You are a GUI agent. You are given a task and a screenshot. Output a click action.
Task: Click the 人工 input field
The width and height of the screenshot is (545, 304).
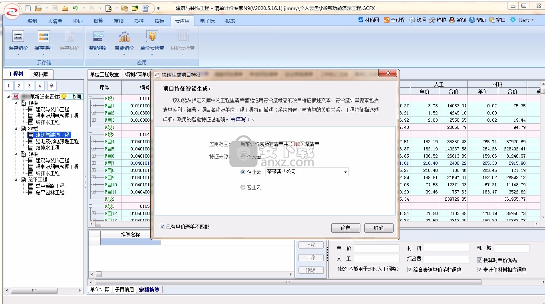coord(376,259)
